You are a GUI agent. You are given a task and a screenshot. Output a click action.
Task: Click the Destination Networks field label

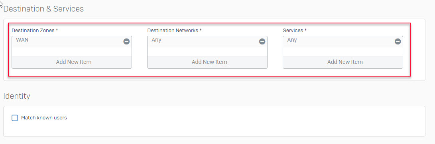[175, 30]
